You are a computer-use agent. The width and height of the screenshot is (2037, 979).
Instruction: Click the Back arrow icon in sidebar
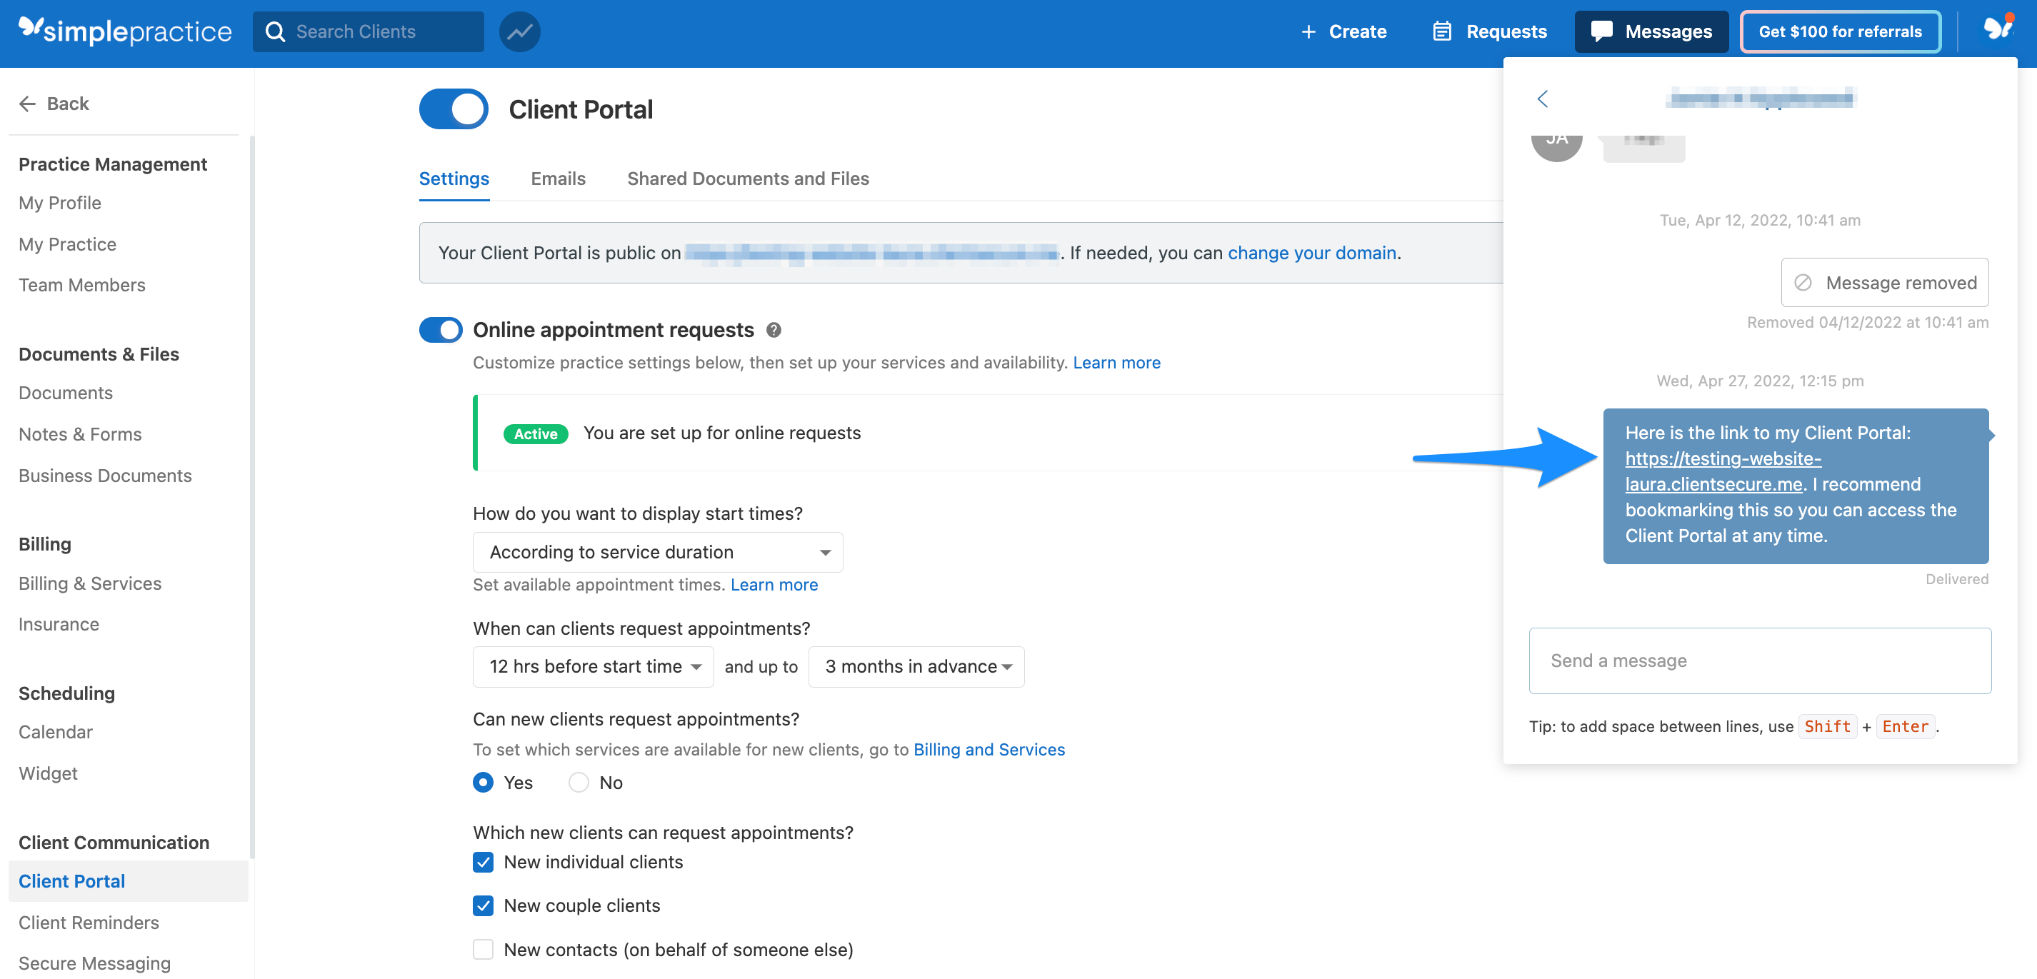pos(28,104)
